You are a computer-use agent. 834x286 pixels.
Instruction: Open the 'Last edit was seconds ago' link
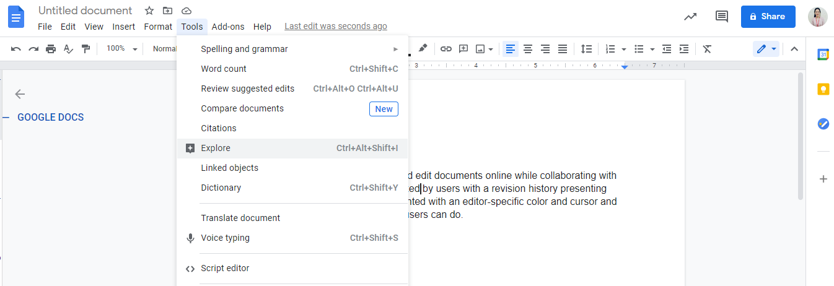pyautogui.click(x=336, y=27)
